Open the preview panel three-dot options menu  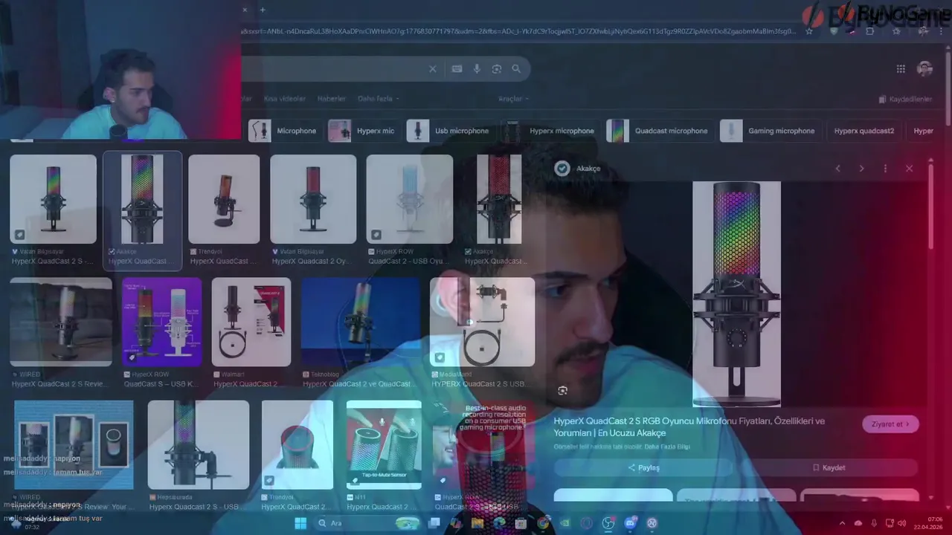click(x=885, y=169)
